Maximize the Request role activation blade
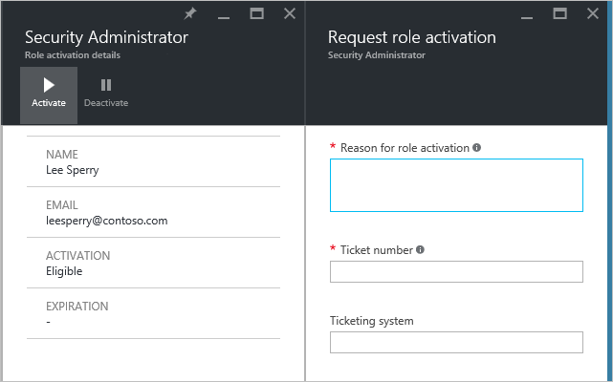Image resolution: width=613 pixels, height=382 pixels. [x=560, y=13]
